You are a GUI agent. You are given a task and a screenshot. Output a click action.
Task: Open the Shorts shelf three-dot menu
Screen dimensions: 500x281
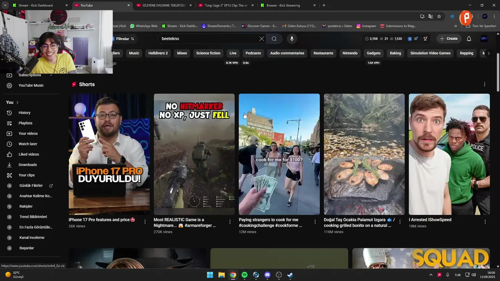(x=485, y=84)
